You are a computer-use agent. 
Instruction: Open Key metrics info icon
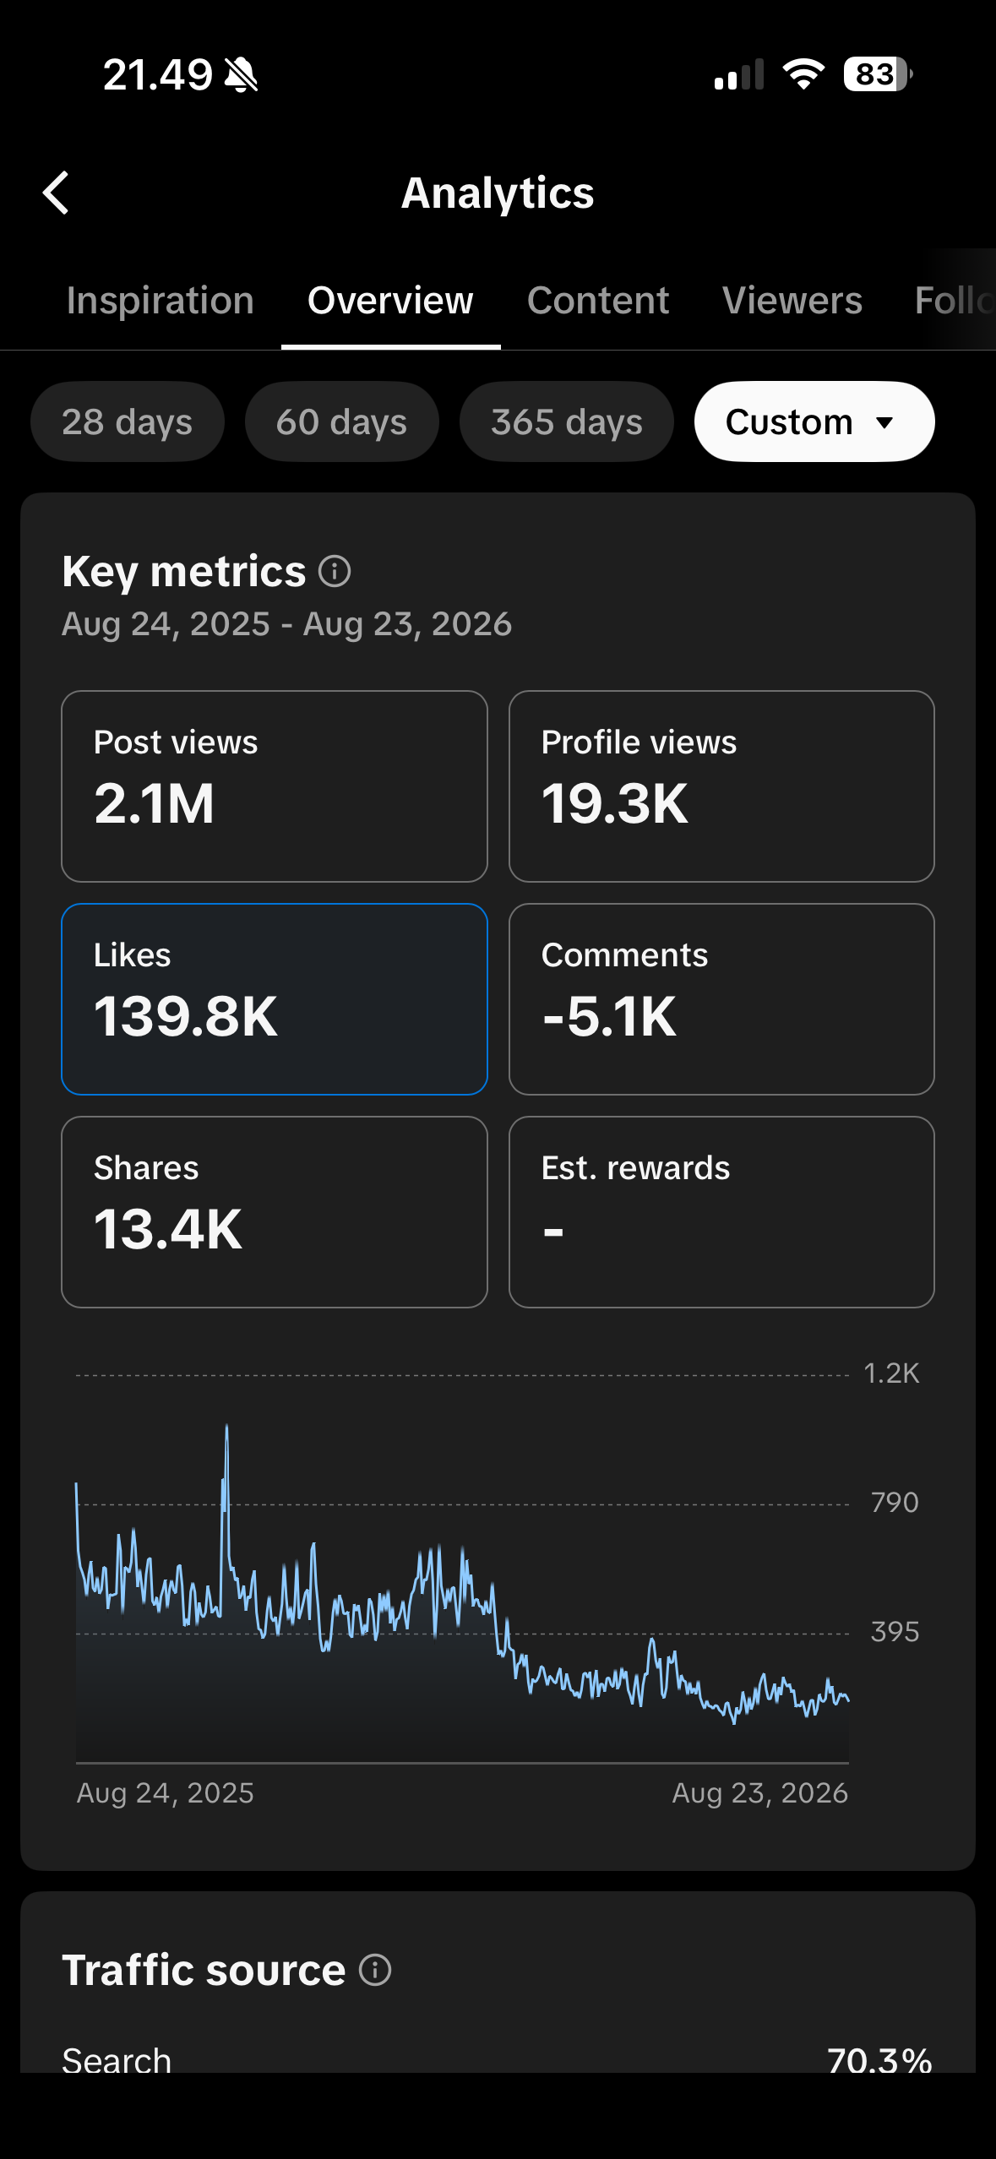335,572
